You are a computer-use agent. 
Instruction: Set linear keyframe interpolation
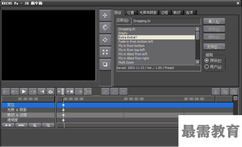(114, 92)
